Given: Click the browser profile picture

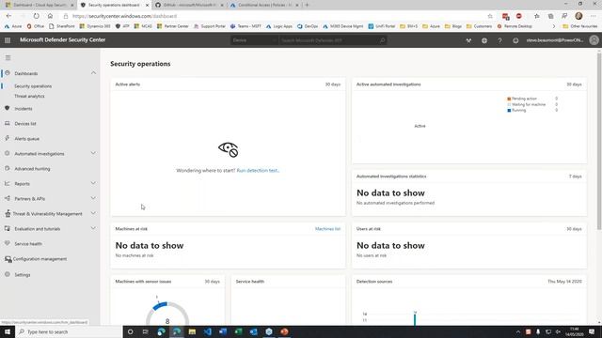Looking at the screenshot, I should click(578, 16).
